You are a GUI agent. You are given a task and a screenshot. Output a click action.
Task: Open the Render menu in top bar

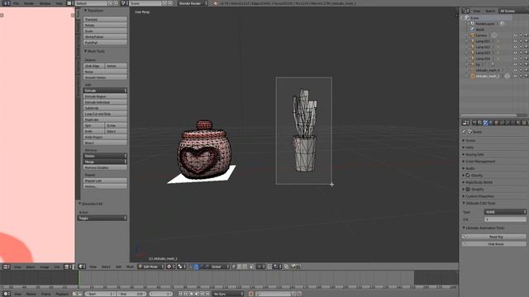pos(29,3)
